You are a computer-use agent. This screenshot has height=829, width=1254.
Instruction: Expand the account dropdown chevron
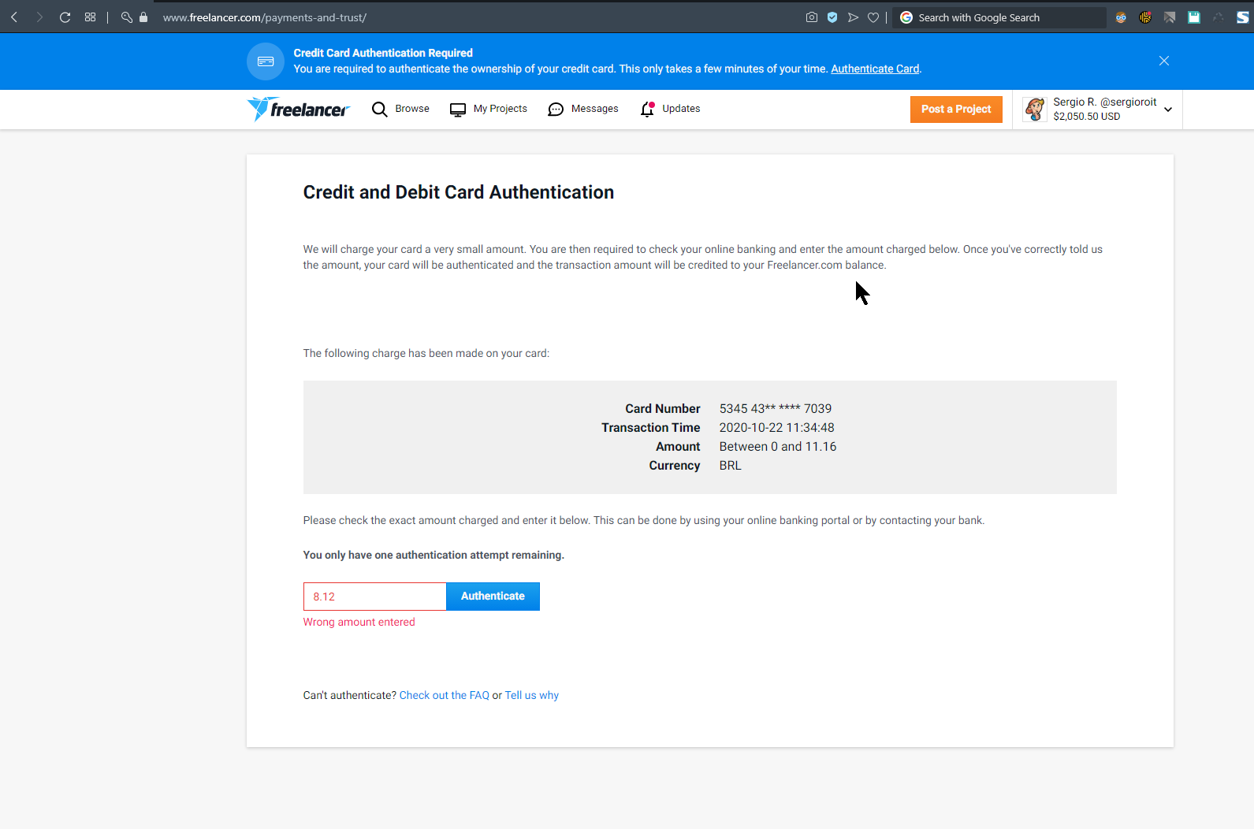point(1168,110)
